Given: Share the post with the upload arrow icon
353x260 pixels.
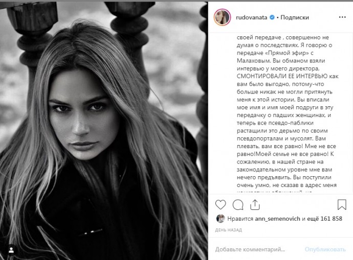Looking at the screenshot, I should coord(255,205).
